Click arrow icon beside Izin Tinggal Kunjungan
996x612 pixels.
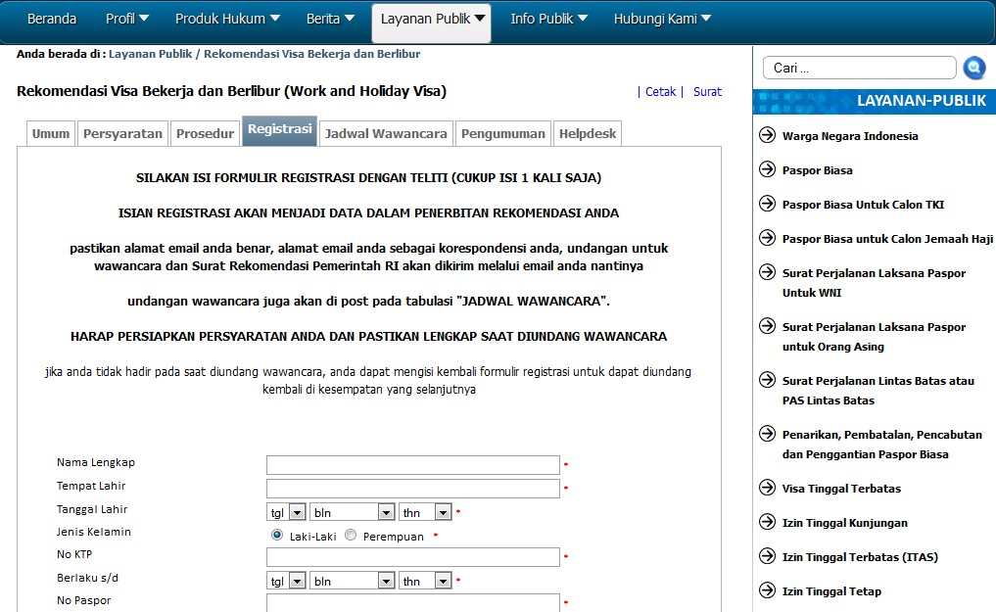coord(768,521)
